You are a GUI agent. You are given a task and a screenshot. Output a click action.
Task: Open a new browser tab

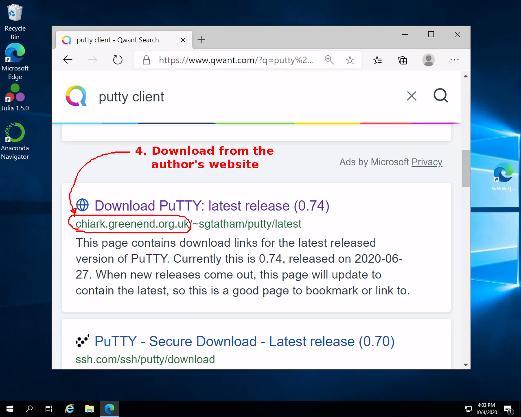pos(201,40)
